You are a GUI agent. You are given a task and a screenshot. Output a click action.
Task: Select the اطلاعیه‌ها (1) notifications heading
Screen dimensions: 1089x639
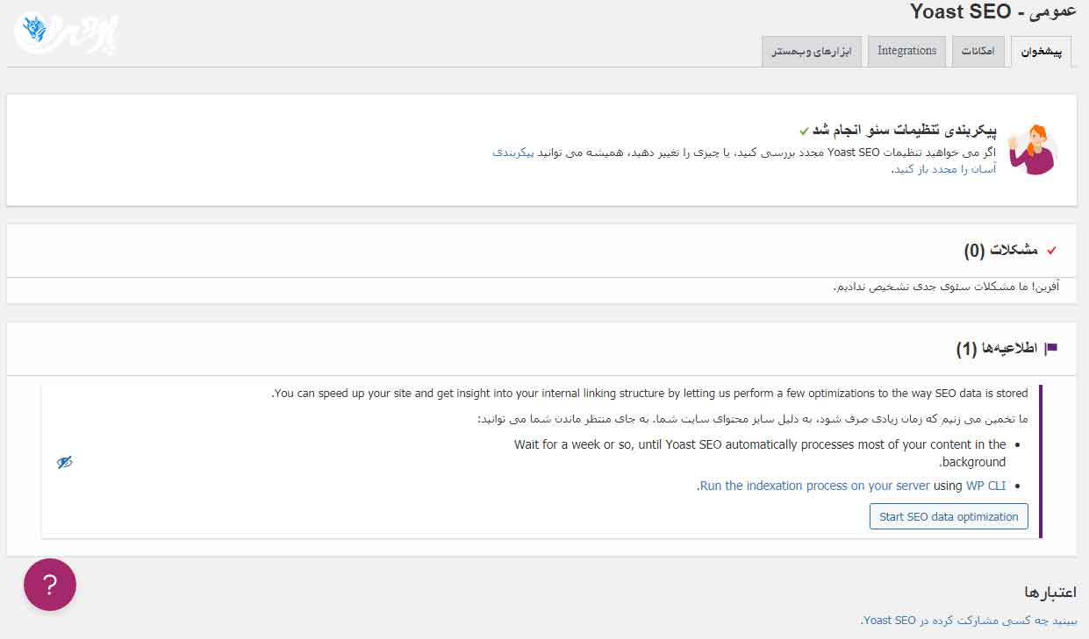[x=996, y=349]
